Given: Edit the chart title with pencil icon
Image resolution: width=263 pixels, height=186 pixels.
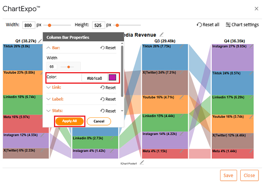Looking at the screenshot, I should (162, 35).
